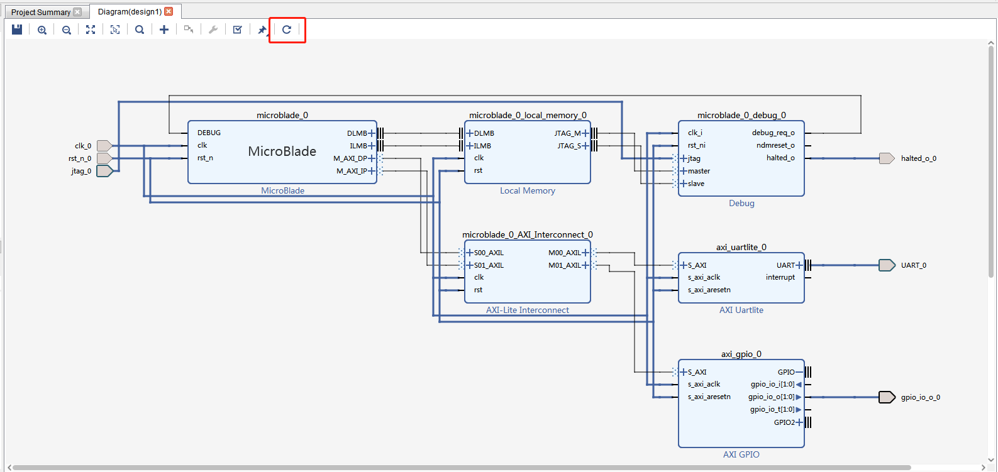
Task: Click the Zoom In magnifier icon
Action: (x=42, y=30)
